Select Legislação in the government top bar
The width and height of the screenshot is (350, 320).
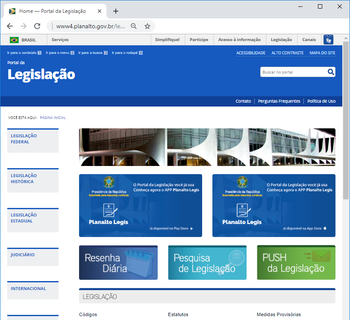point(281,39)
